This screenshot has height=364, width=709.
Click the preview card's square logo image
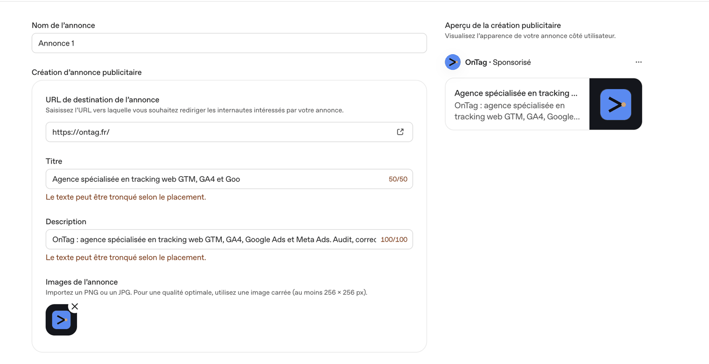[x=616, y=104]
